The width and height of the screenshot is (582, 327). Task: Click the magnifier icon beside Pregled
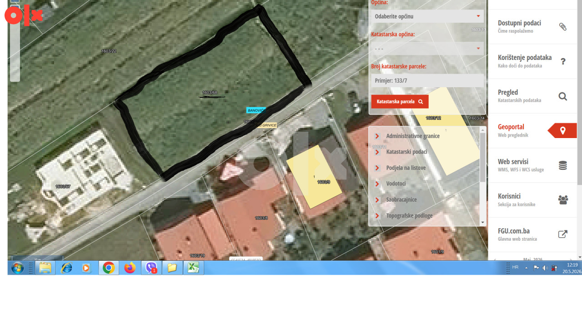[x=563, y=96]
